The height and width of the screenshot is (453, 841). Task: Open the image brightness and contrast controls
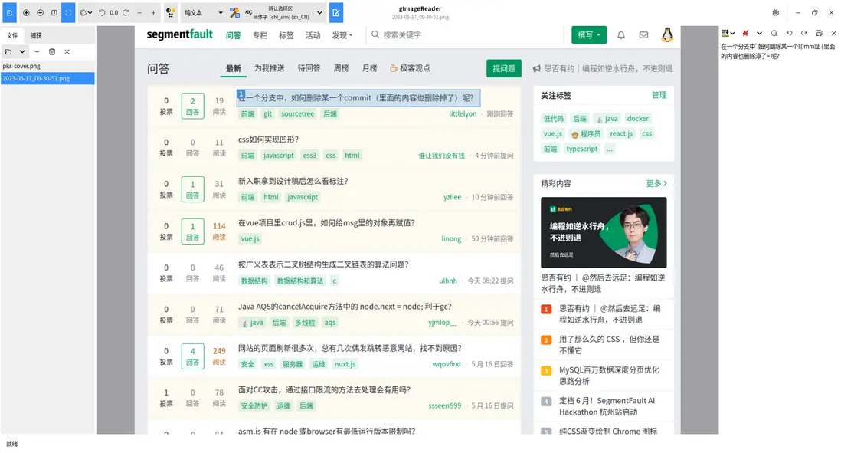click(170, 13)
